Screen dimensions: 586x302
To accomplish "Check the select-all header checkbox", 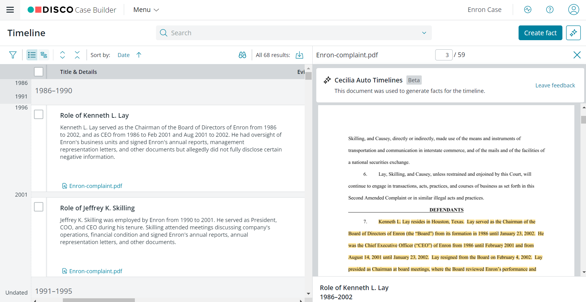I will coord(39,72).
